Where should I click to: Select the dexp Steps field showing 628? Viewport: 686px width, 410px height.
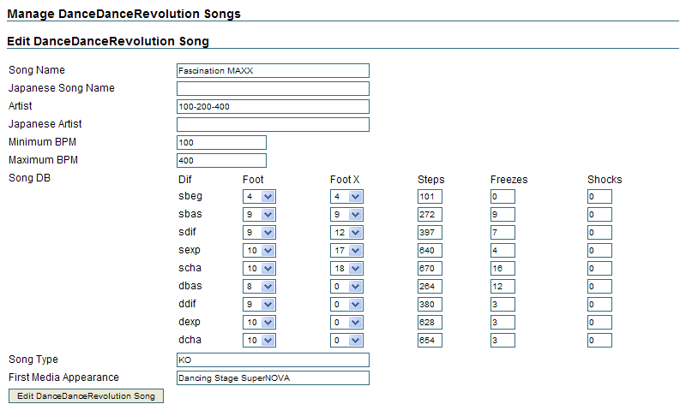pyautogui.click(x=430, y=322)
